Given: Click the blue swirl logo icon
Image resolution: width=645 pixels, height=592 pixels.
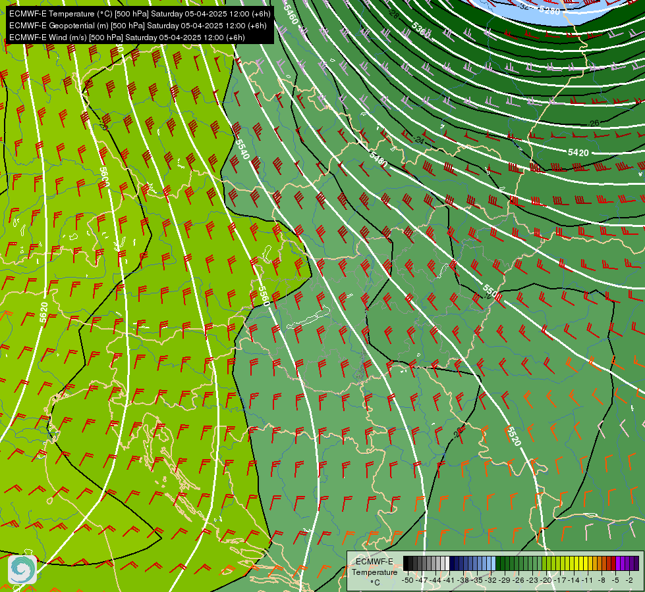Looking at the screenshot, I should 22,569.
